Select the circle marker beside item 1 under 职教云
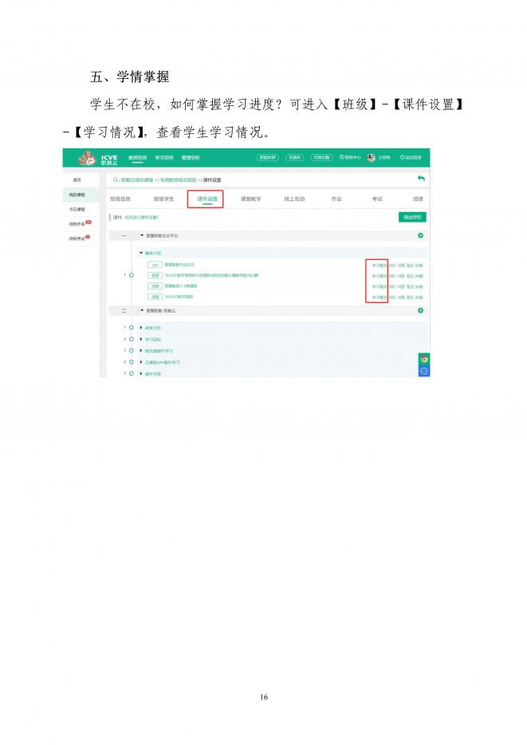 pyautogui.click(x=131, y=328)
